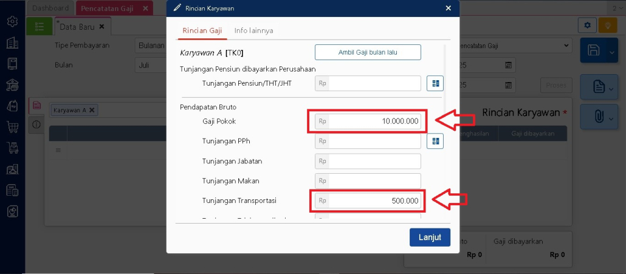Remove the Karyawan A tag
Screen dimensions: 626x274
click(x=92, y=110)
